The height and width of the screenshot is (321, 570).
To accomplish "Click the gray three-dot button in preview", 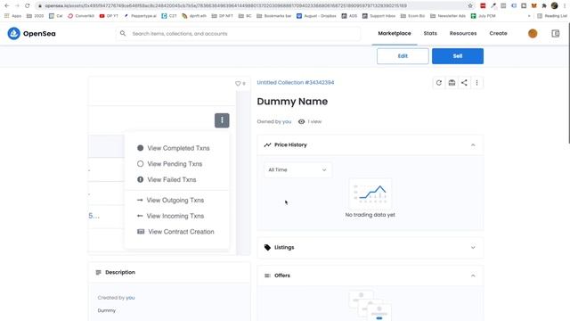I will (x=222, y=120).
